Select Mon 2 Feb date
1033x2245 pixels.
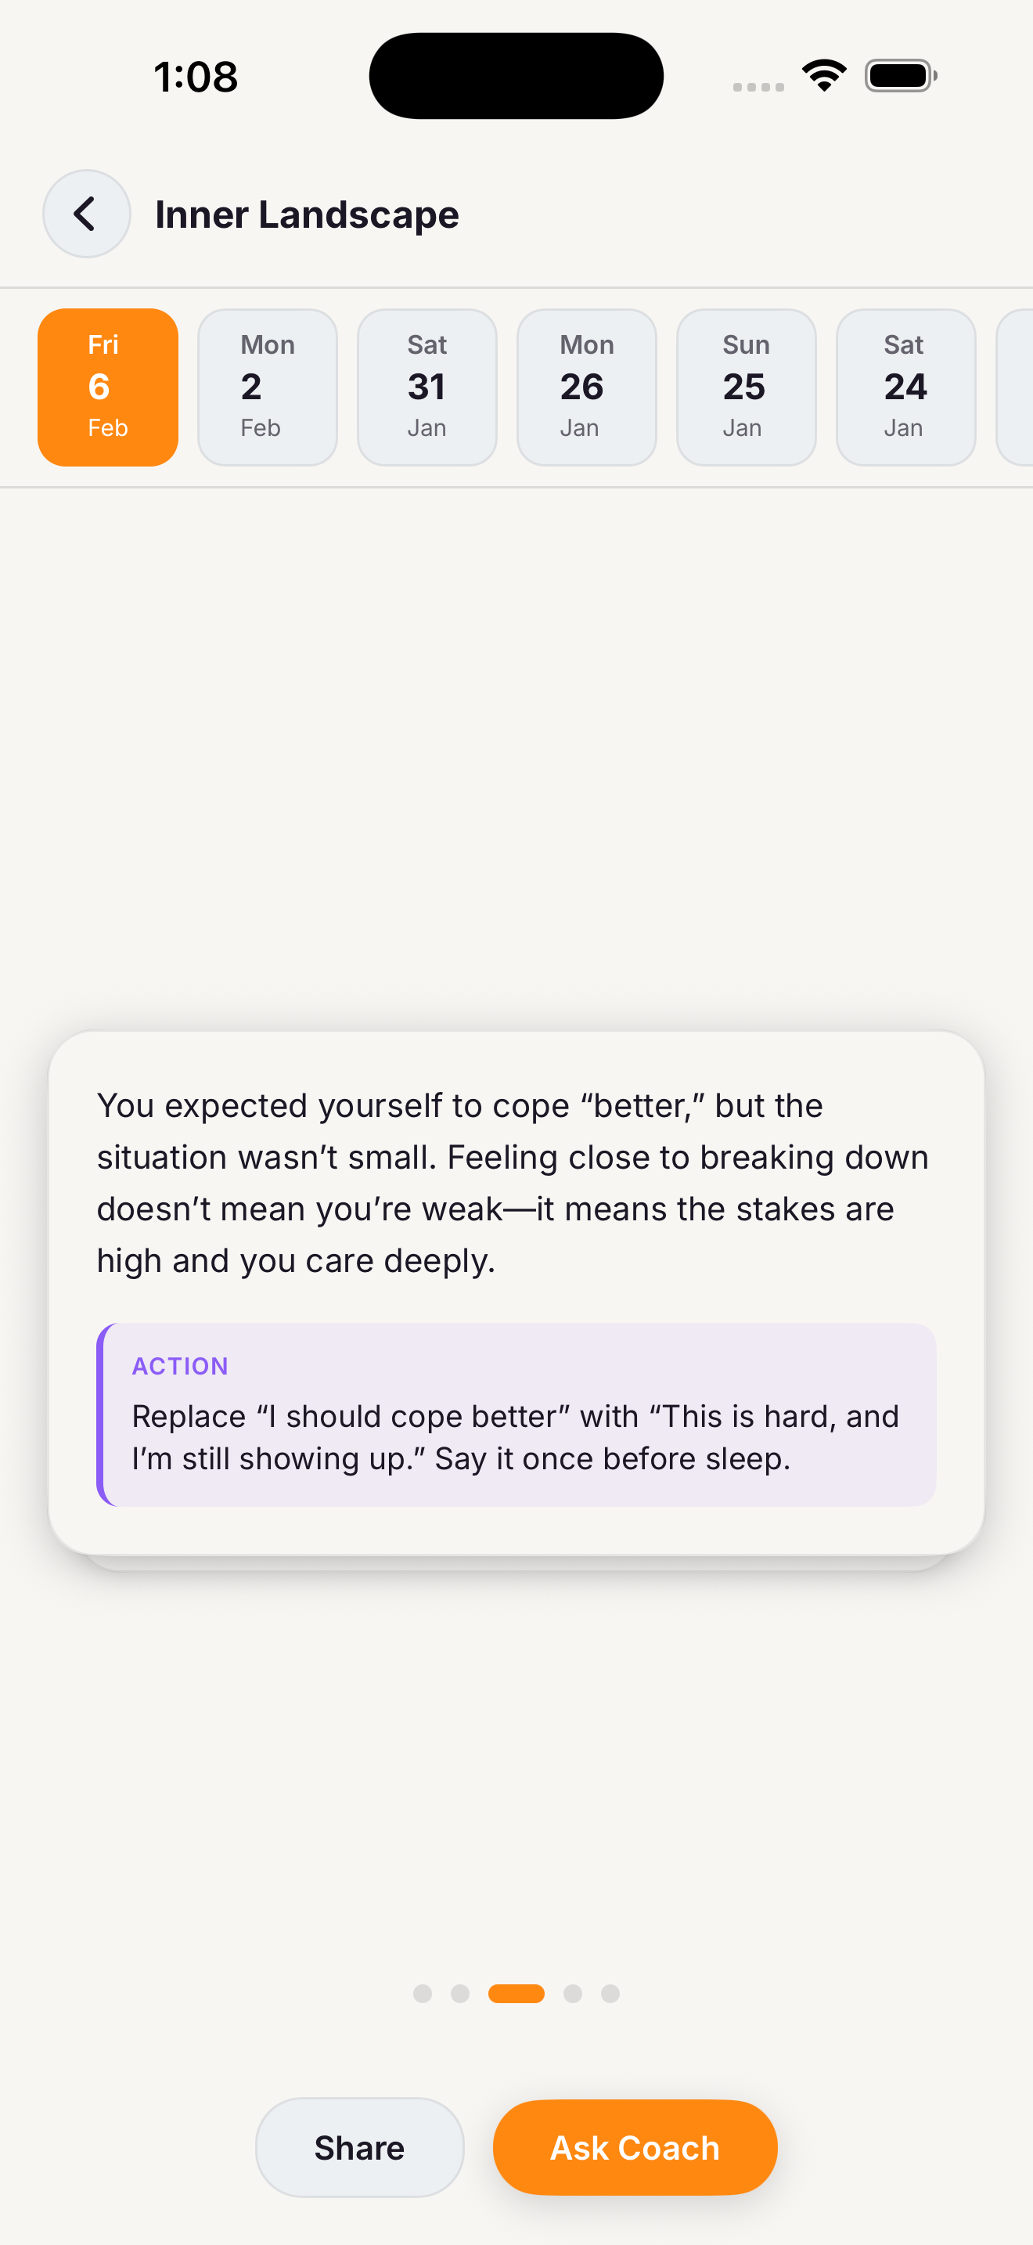pyautogui.click(x=268, y=387)
